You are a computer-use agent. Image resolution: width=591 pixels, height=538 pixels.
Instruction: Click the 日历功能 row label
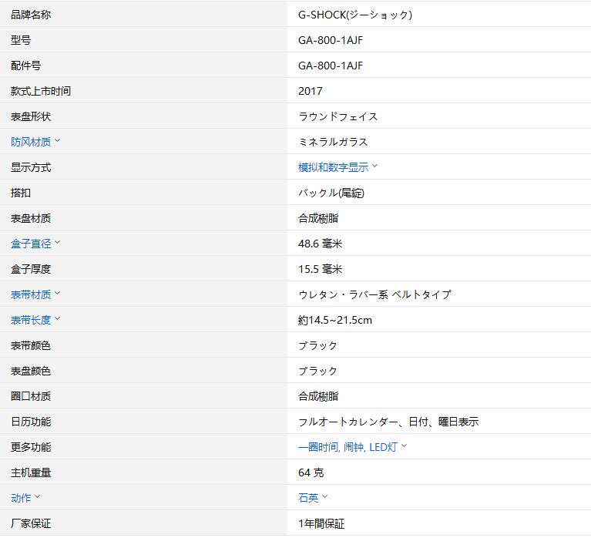(31, 422)
